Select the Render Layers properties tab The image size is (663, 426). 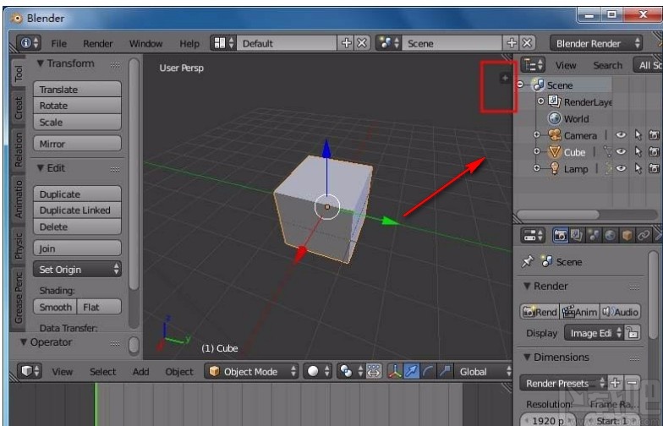[x=577, y=235]
